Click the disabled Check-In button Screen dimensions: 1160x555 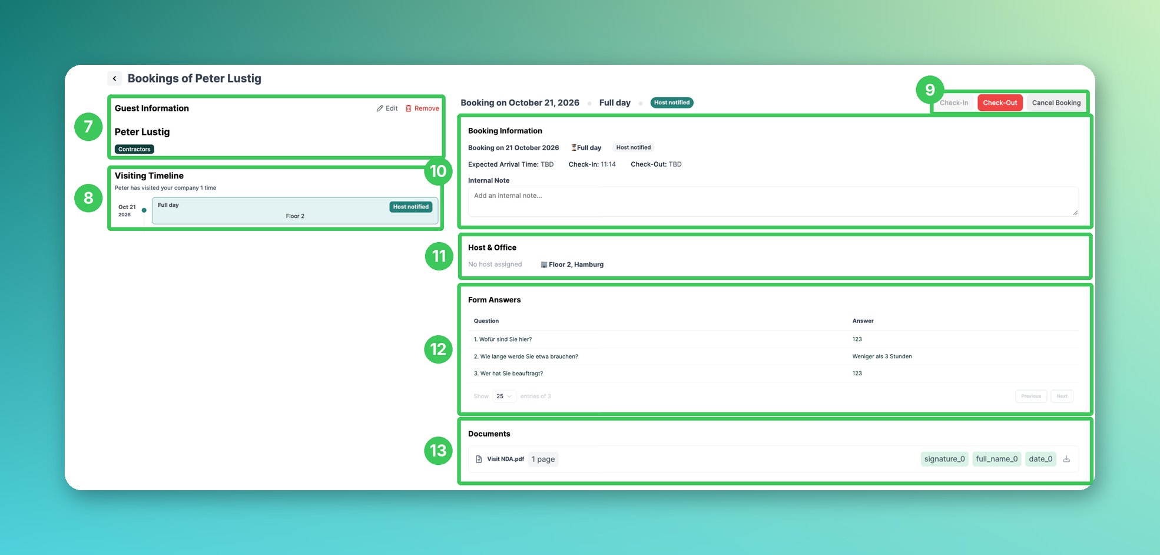pos(954,103)
